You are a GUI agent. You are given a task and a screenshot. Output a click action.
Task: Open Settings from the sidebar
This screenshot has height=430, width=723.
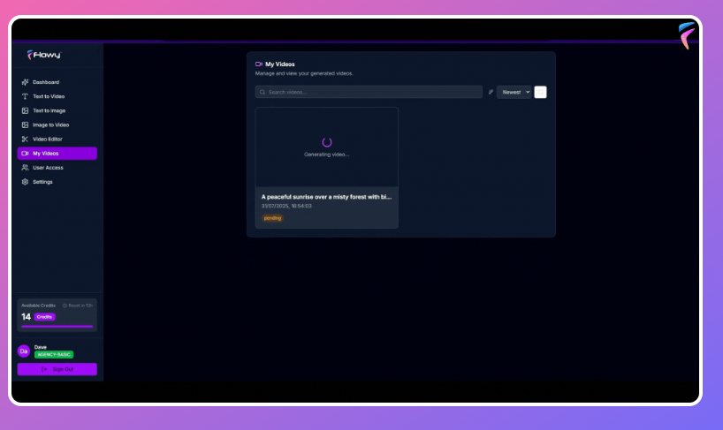tap(57, 182)
